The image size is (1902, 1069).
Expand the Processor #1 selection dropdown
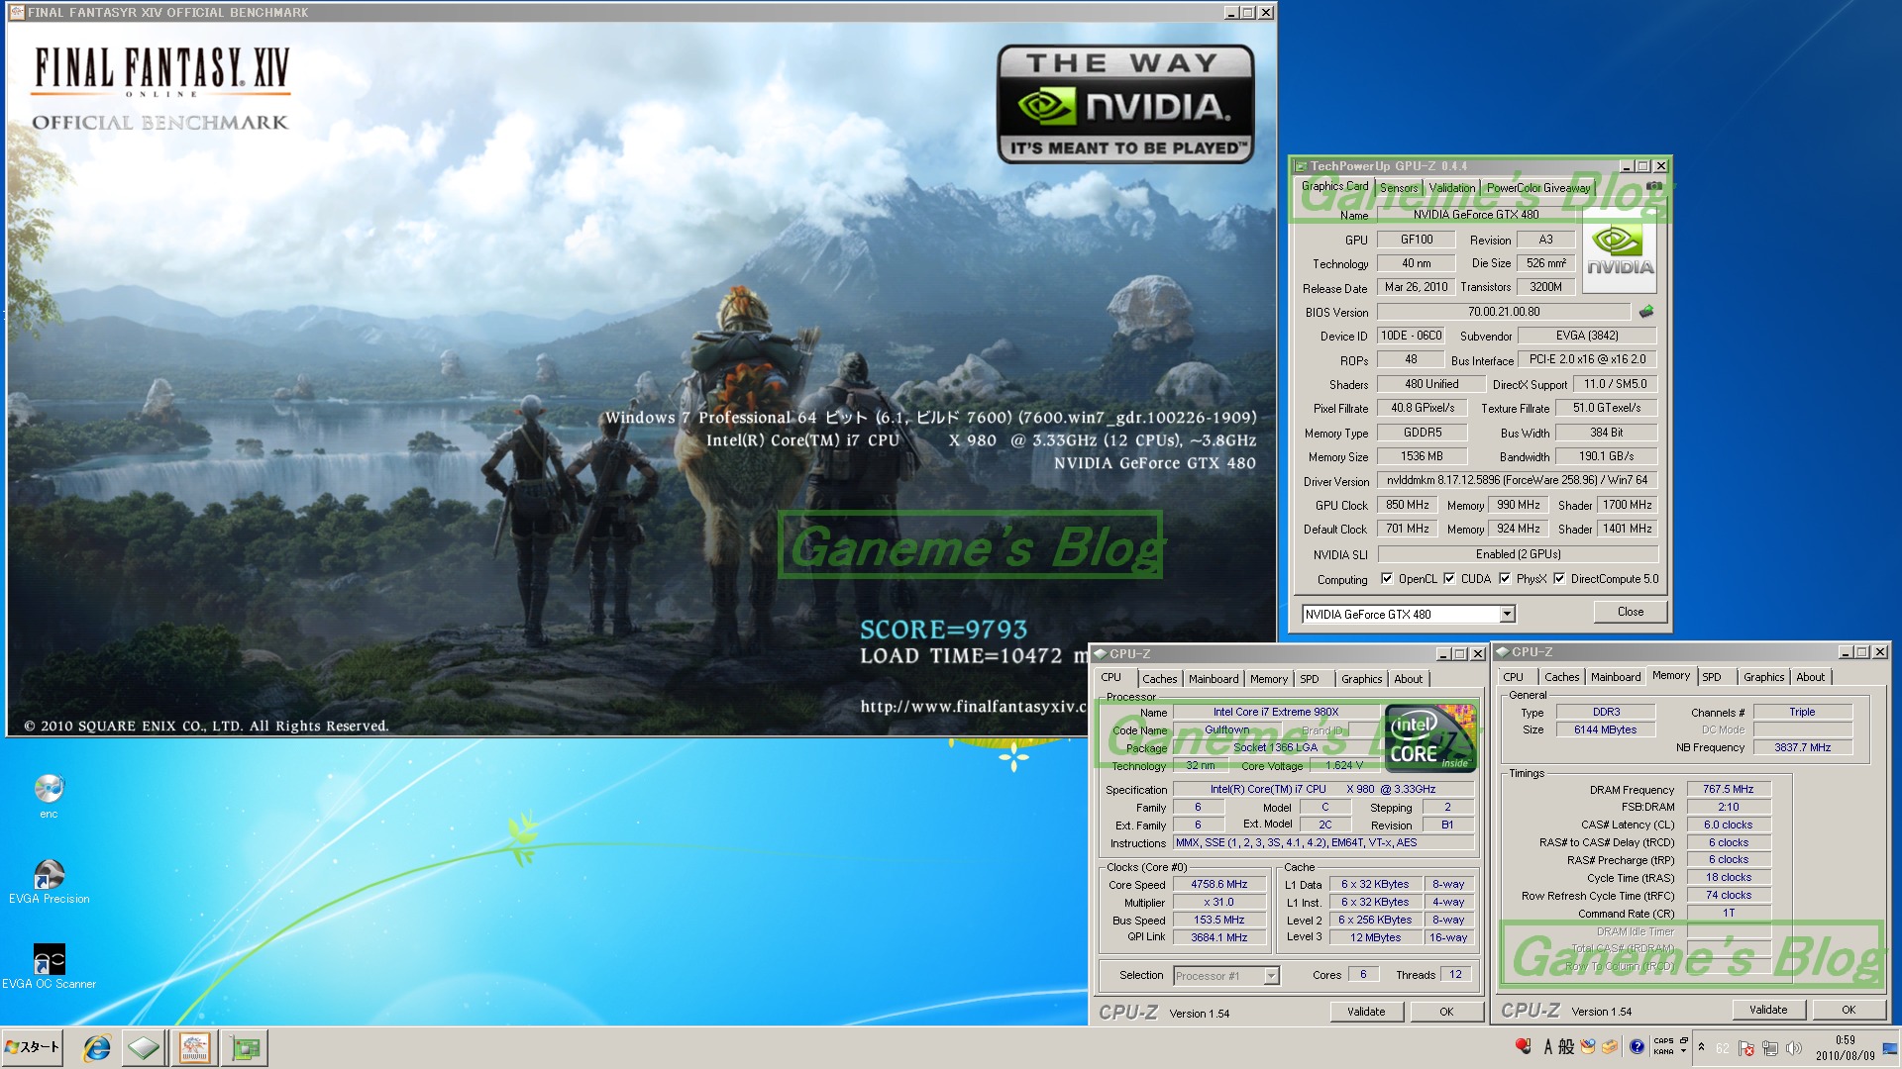coord(1271,976)
